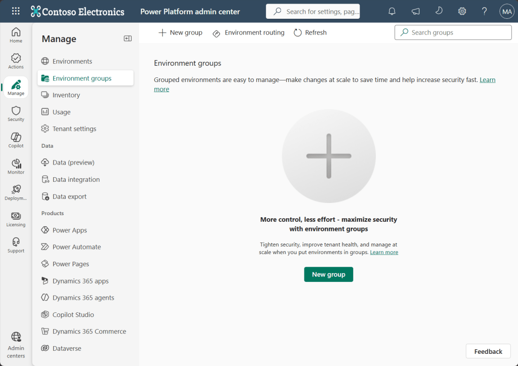Follow Learn more link below illustration
This screenshot has width=518, height=366.
click(384, 252)
